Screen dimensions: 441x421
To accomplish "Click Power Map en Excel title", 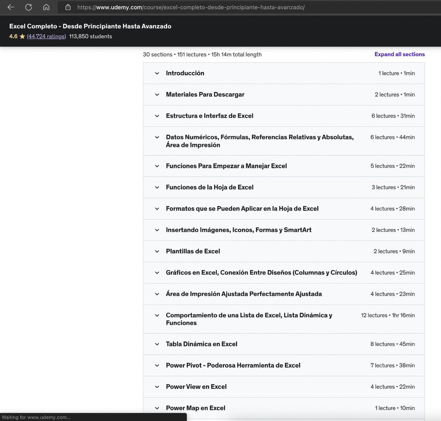I will pyautogui.click(x=196, y=408).
